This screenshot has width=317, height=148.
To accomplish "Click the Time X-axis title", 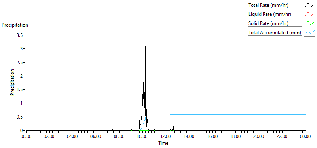I will click(163, 143).
